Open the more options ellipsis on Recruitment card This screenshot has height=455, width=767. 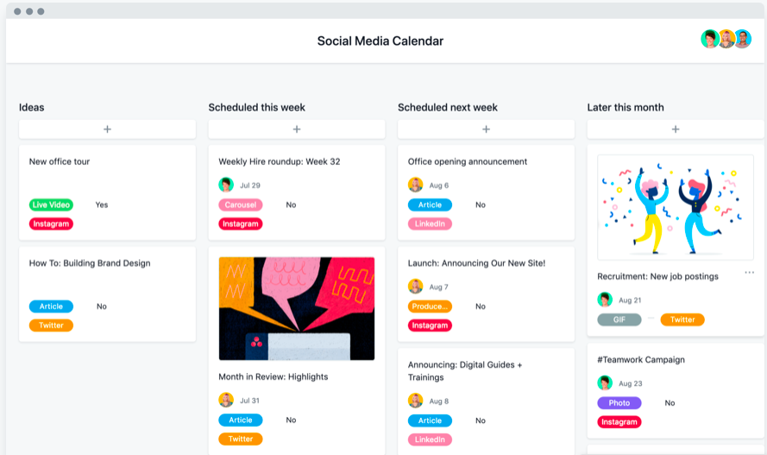[749, 273]
